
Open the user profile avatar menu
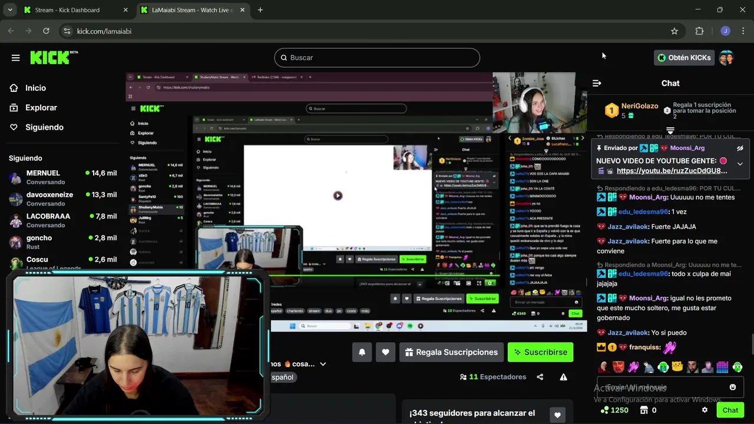coord(726,58)
